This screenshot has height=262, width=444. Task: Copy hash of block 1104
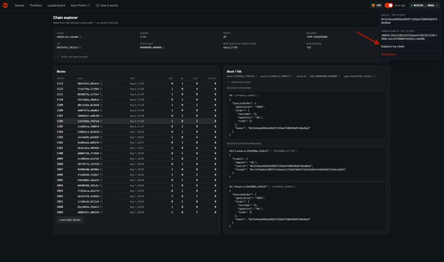(101, 132)
